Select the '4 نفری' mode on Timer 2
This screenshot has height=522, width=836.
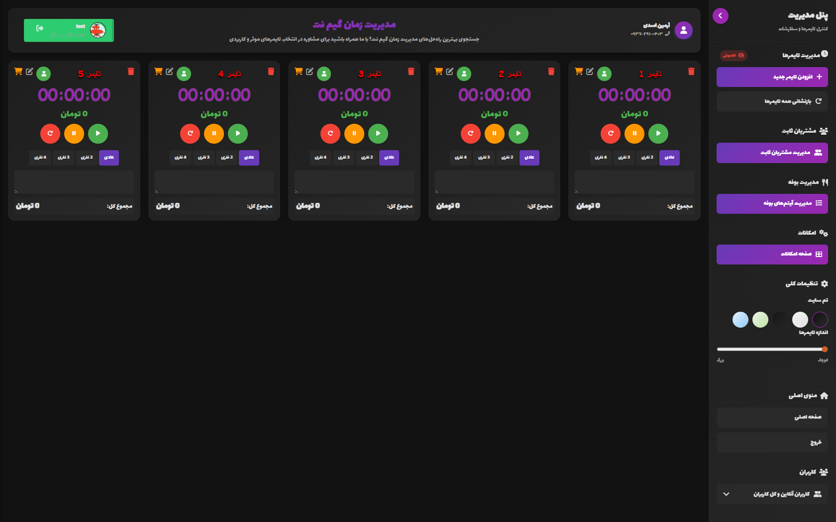[461, 158]
